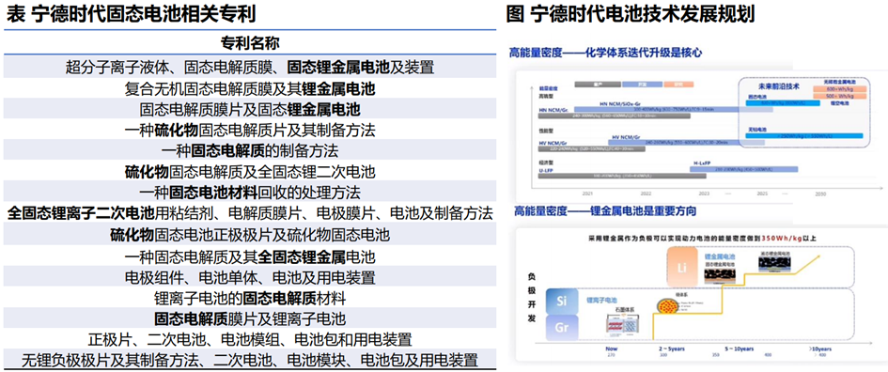Select the row 锂离子电池的固态电解质材料

point(250,297)
